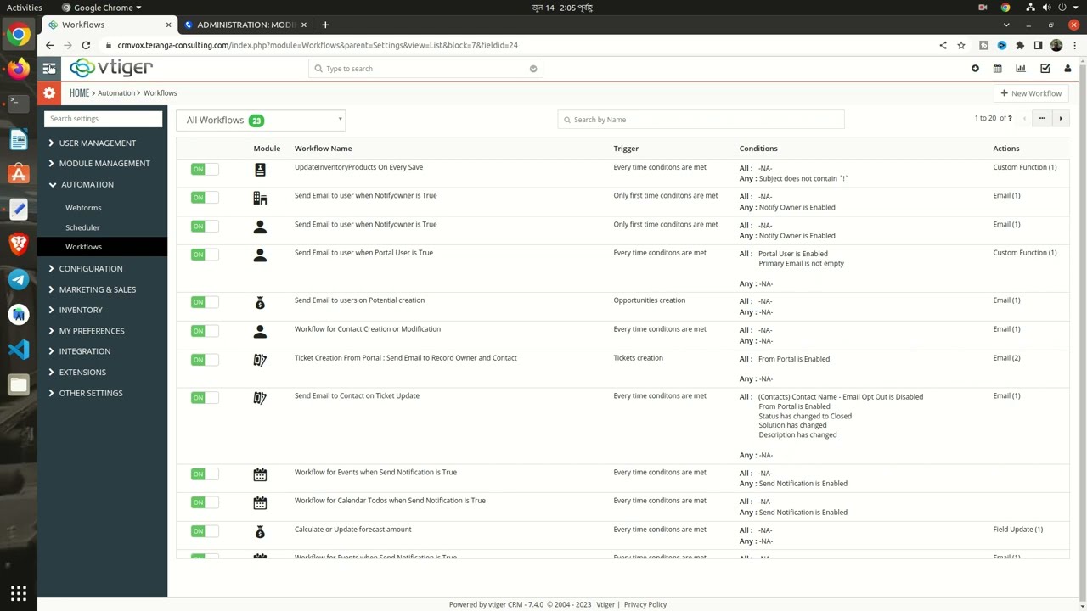Open the Brave browser from the dock
The image size is (1087, 611).
18,244
